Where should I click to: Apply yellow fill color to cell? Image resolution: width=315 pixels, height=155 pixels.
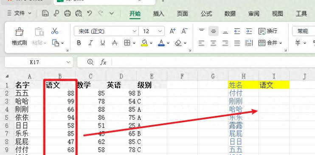[144, 43]
